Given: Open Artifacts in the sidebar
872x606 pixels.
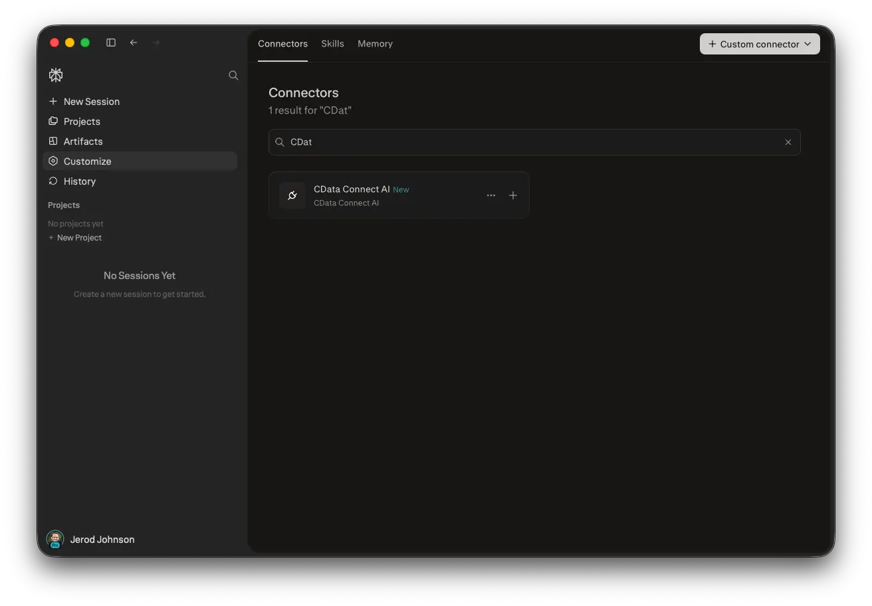Looking at the screenshot, I should (x=140, y=142).
